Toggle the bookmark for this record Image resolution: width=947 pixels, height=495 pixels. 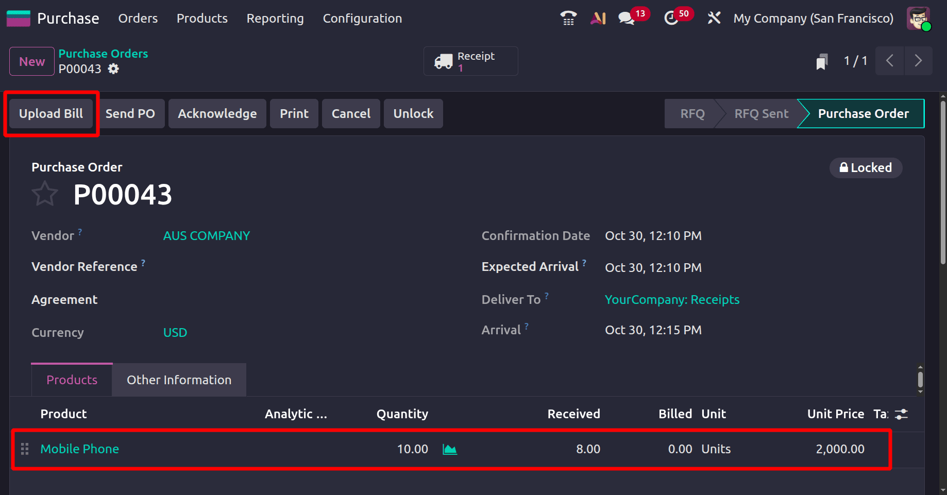(x=821, y=61)
